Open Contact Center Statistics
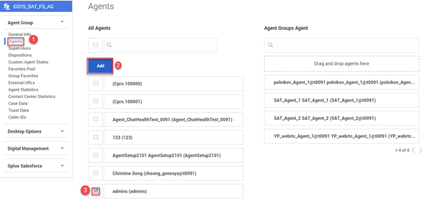Image resolution: width=426 pixels, height=202 pixels. pos(32,96)
